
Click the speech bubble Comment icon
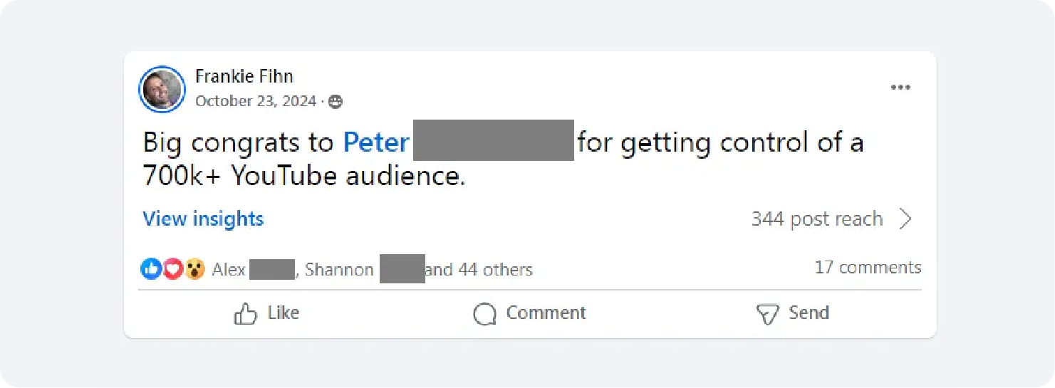point(484,314)
